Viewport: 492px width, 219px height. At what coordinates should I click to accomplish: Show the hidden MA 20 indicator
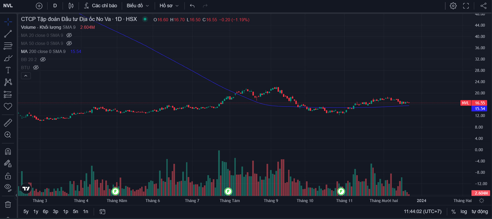click(x=69, y=35)
